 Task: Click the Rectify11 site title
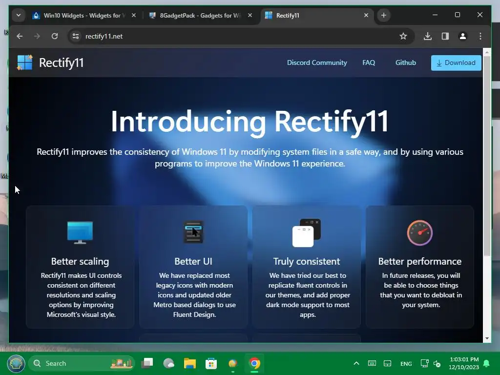61,63
